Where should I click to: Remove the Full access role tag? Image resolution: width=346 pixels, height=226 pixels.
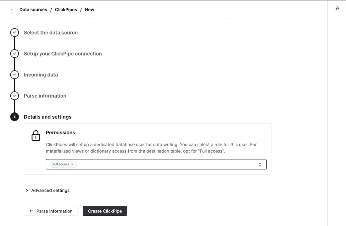click(x=72, y=164)
